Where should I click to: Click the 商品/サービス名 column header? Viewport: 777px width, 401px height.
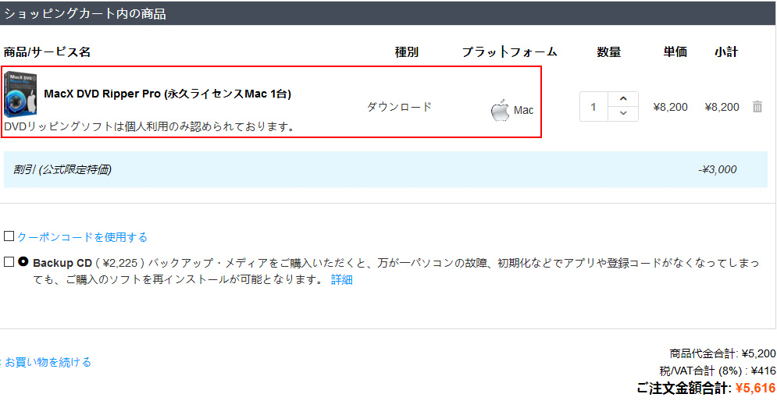[x=47, y=52]
